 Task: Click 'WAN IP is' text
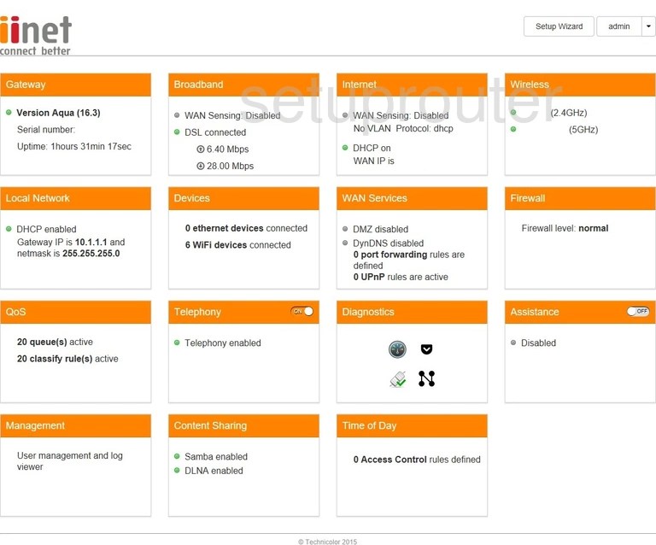click(373, 161)
